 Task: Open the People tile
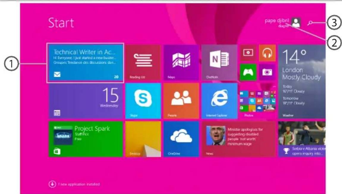tap(181, 101)
